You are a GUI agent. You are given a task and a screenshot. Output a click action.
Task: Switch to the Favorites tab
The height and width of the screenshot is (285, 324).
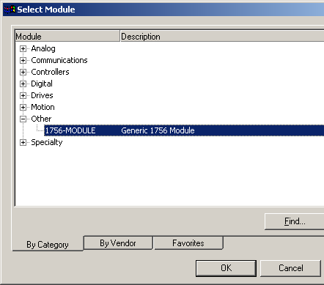(x=188, y=243)
